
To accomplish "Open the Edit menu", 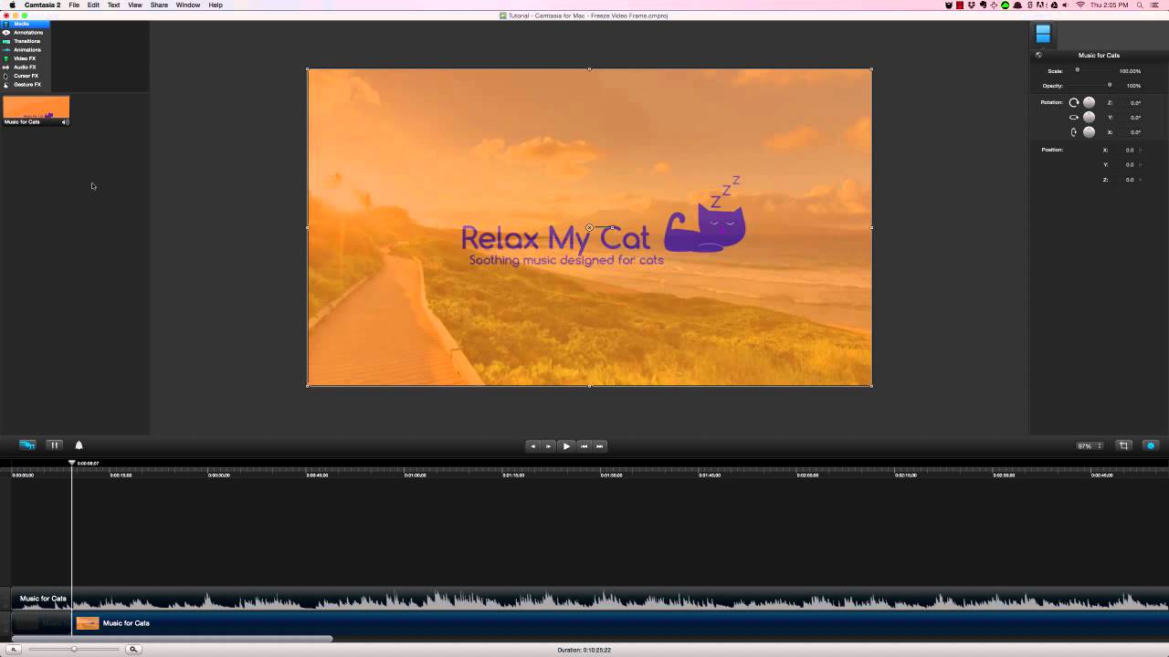I will point(93,5).
